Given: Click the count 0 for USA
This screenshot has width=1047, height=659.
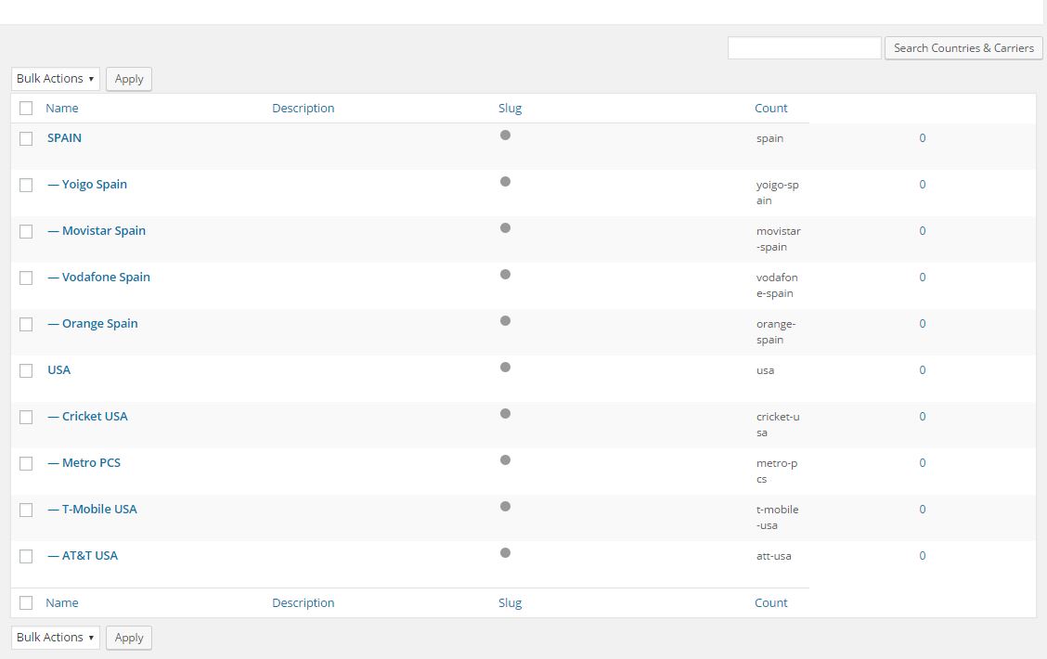Looking at the screenshot, I should tap(922, 370).
